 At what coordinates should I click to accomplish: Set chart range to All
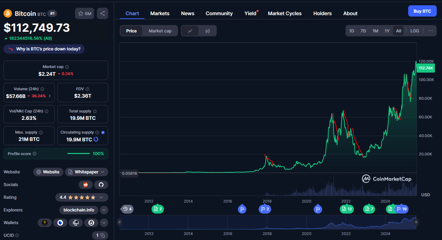point(399,31)
